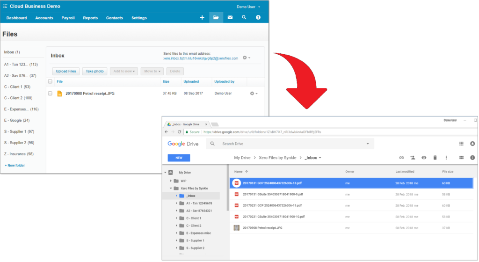
Task: Click the Google Drive logo
Action: click(183, 144)
